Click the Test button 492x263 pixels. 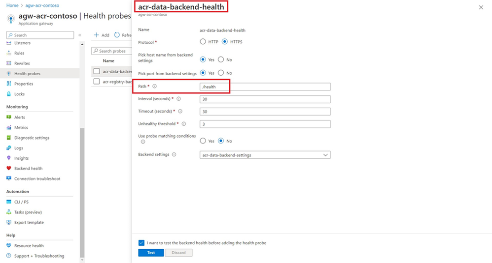click(x=151, y=253)
